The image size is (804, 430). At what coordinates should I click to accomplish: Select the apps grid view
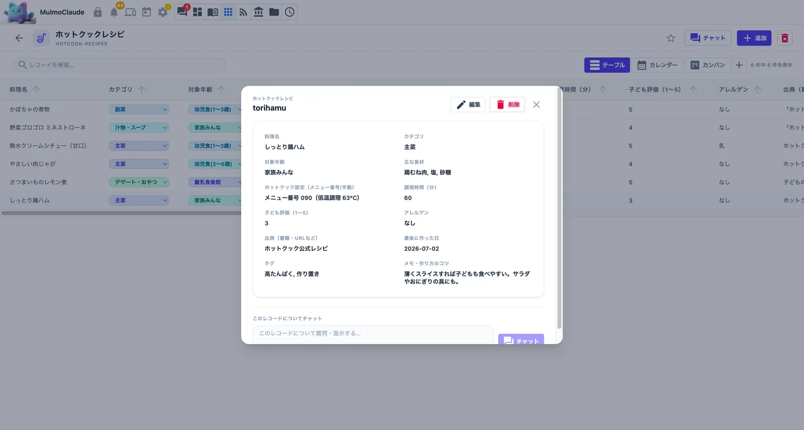point(228,12)
